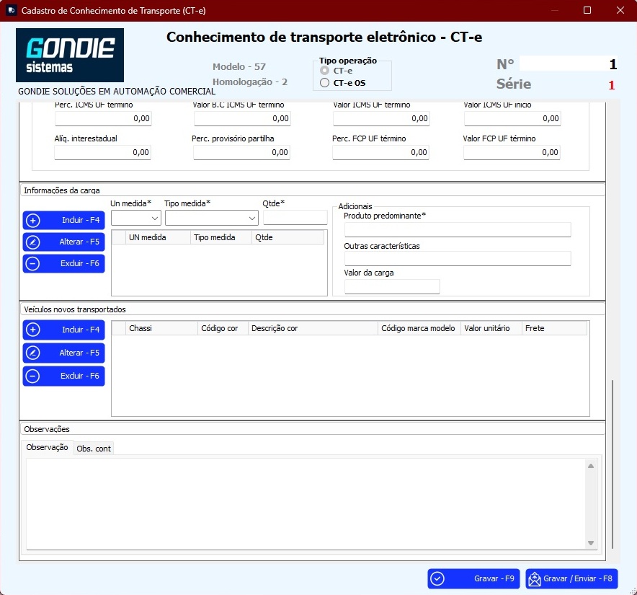Click envelope icon on Gravar / Enviar button
This screenshot has width=637, height=595.
[534, 578]
